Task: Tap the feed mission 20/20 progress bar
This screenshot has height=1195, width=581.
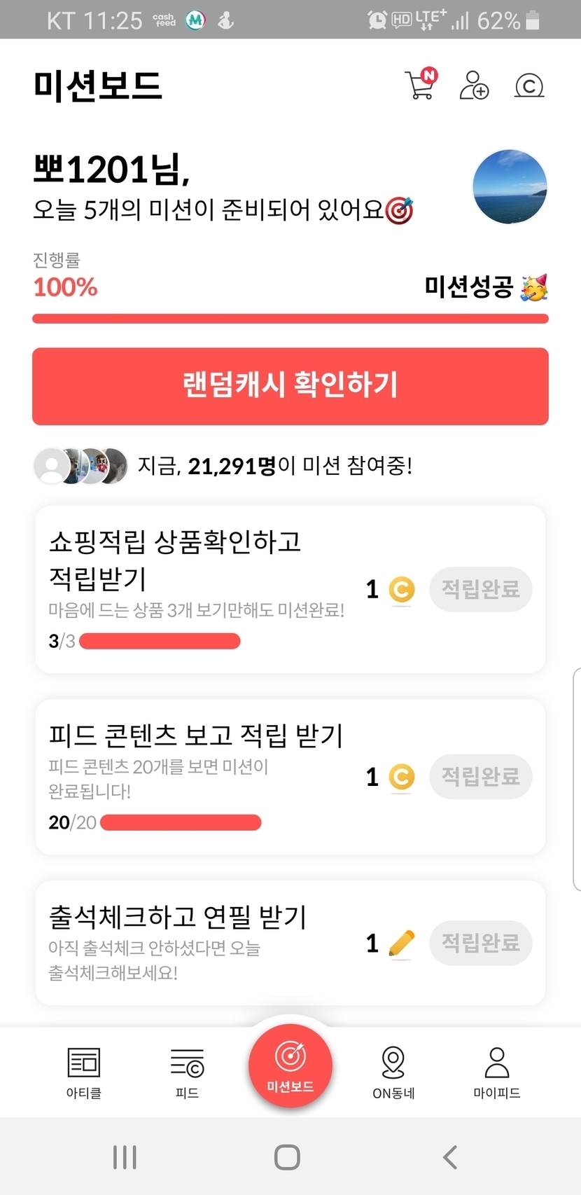Action: 181,822
